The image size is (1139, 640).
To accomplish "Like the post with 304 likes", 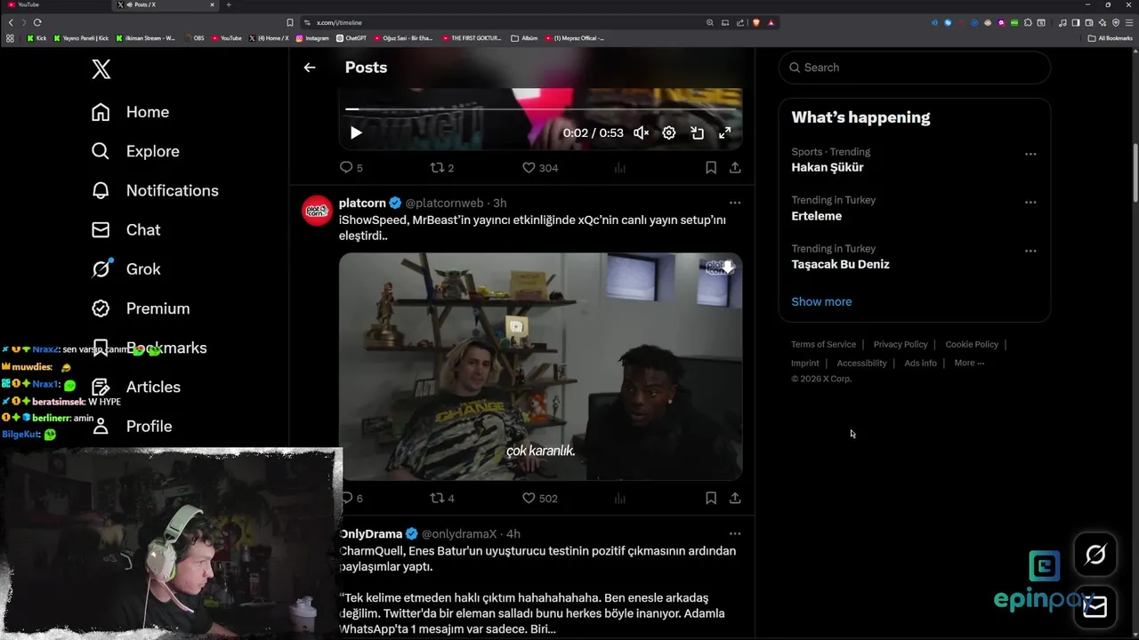I will coord(540,167).
